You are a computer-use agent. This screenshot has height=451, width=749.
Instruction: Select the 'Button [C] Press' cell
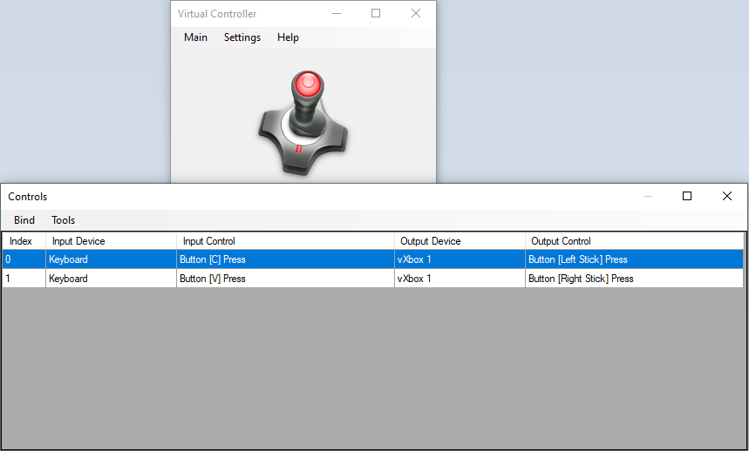tap(285, 259)
